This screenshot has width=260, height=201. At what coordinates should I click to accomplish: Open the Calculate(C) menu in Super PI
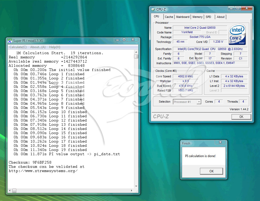(x=18, y=47)
